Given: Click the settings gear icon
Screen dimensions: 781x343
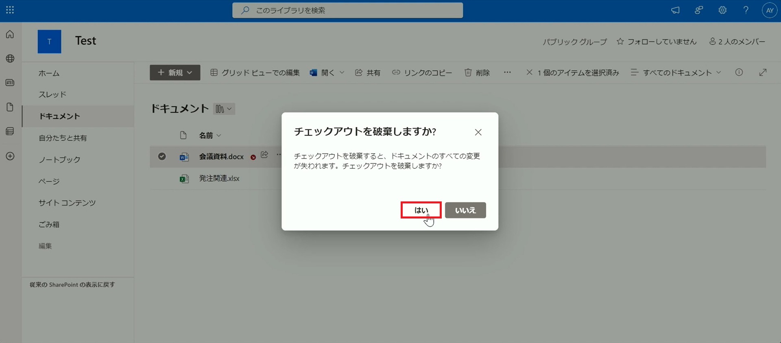Looking at the screenshot, I should [x=722, y=11].
